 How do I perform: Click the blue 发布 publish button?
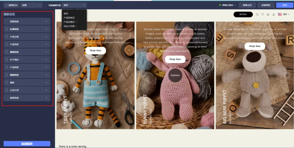point(284,5)
